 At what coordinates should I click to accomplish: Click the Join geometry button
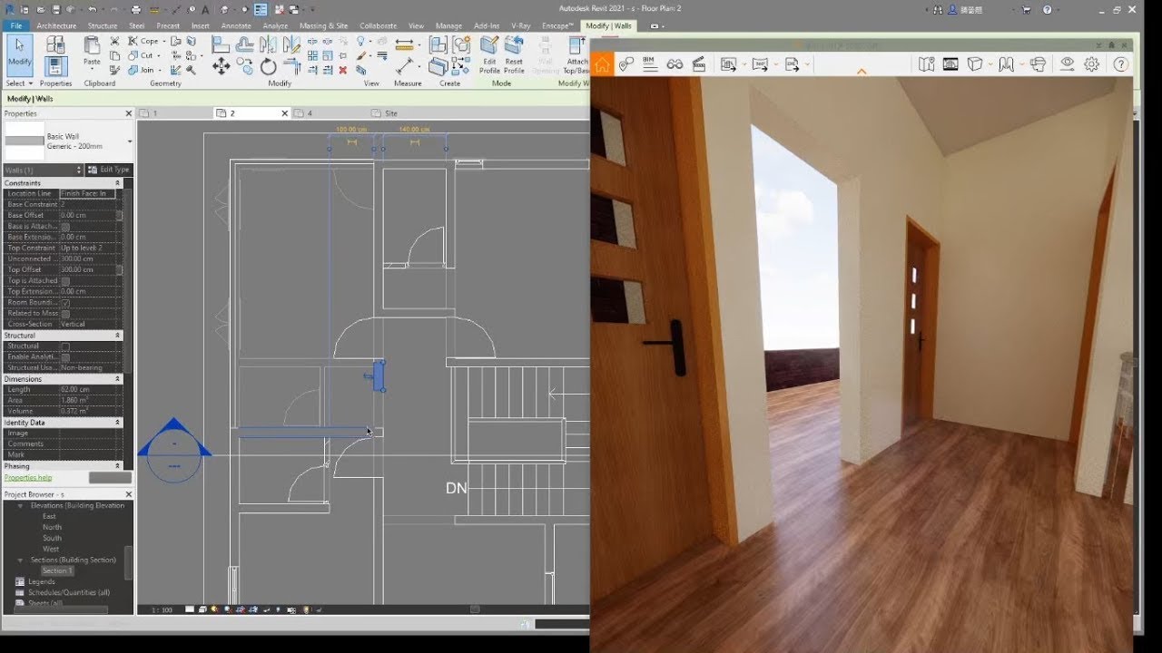click(x=141, y=70)
